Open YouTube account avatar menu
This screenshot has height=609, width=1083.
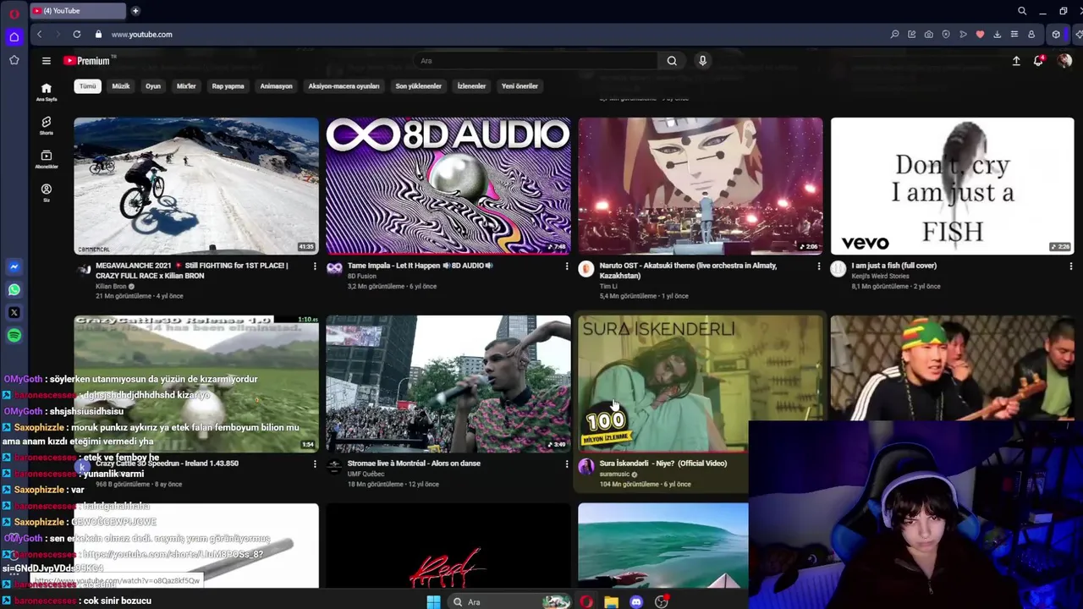pyautogui.click(x=1064, y=61)
